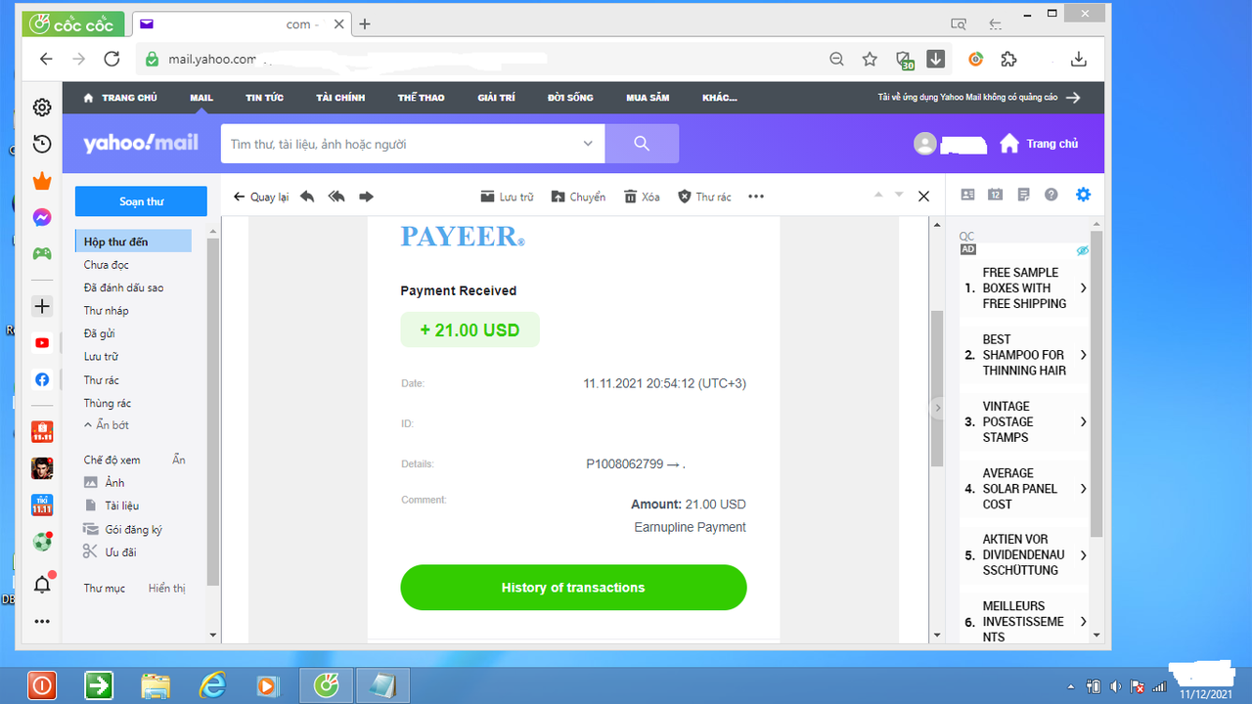
Task: Collapse folders with Ẩn bớt
Action: pyautogui.click(x=107, y=425)
